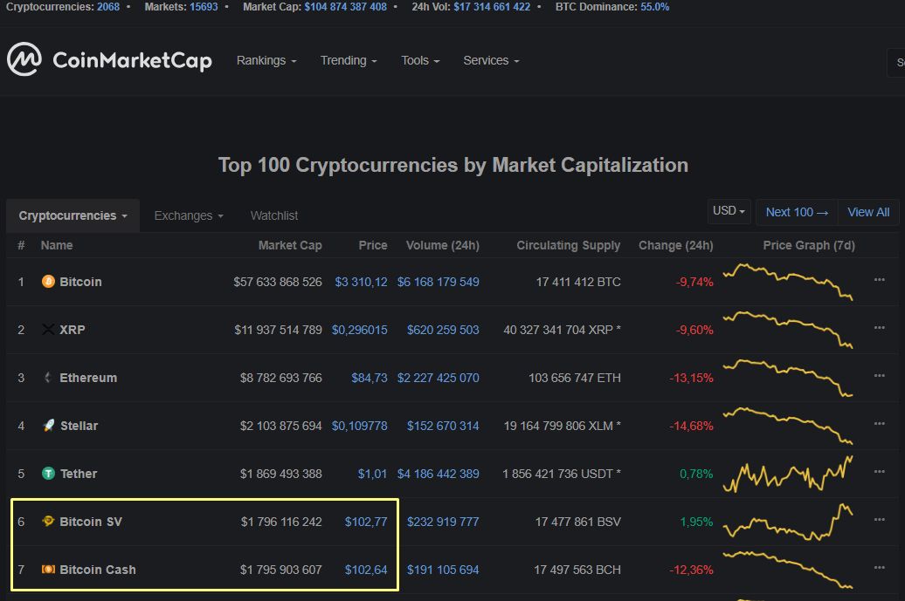Expand the Rankings dropdown menu
The width and height of the screenshot is (905, 601).
pyautogui.click(x=266, y=60)
